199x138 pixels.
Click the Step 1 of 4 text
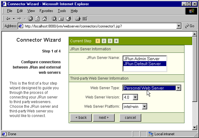tap(51, 51)
